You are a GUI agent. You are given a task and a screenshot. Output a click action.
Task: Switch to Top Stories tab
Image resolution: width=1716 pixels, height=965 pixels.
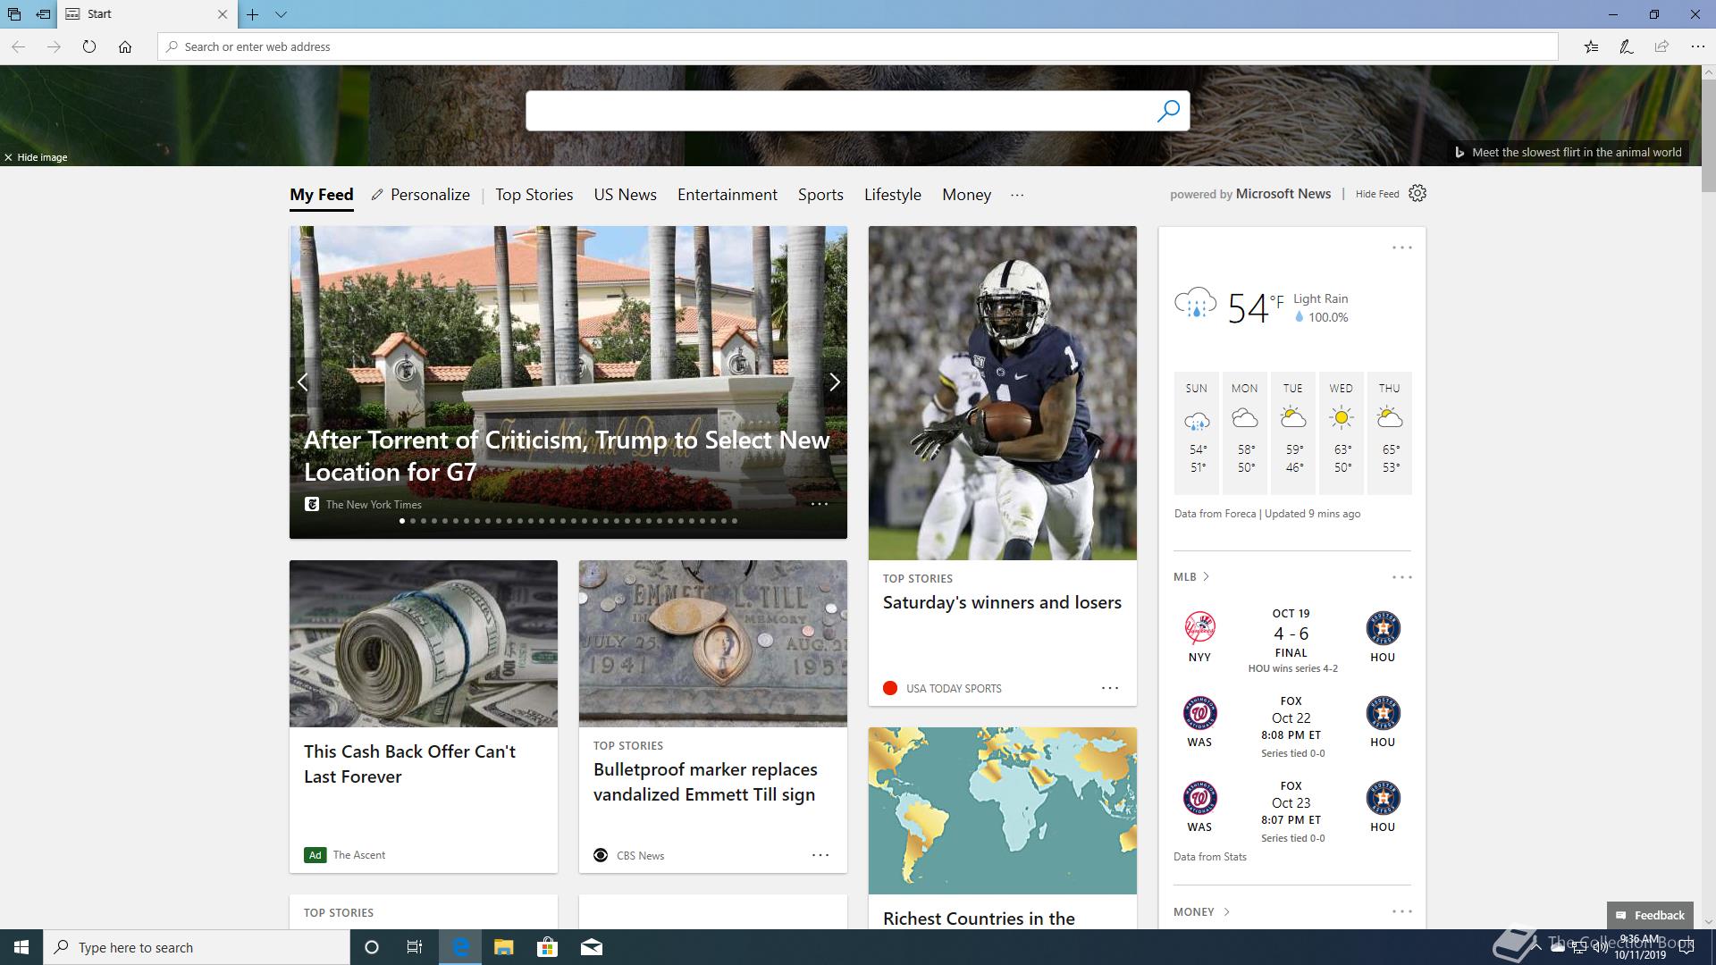pos(534,195)
